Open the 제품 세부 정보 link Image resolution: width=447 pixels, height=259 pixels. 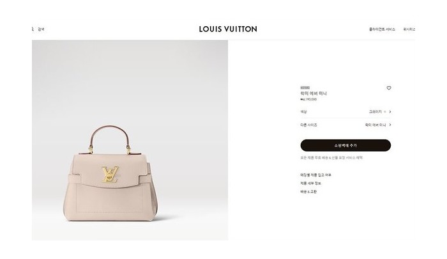tap(311, 184)
